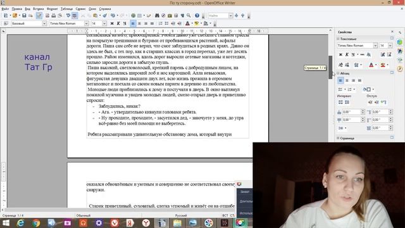Open Find toolbar search dropdown arrow

point(230,16)
